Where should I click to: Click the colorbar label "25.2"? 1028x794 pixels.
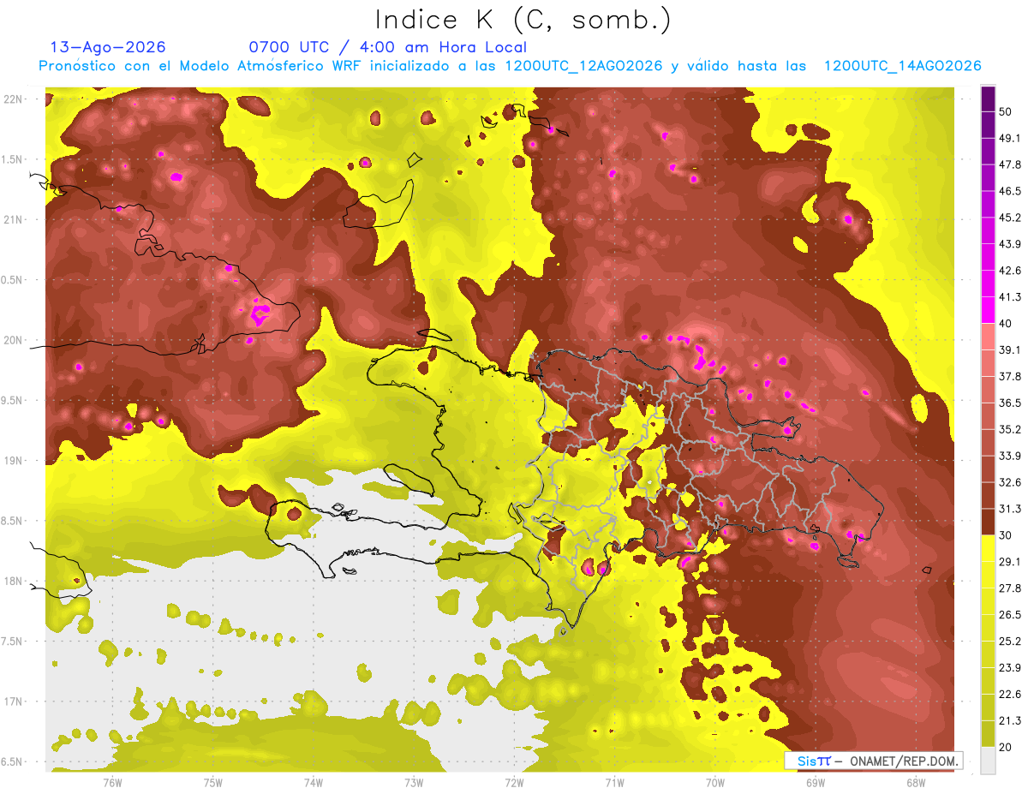[1009, 641]
